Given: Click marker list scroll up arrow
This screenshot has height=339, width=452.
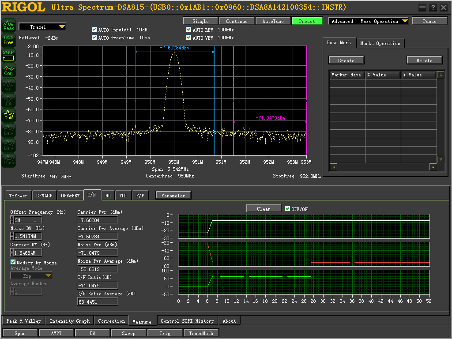Looking at the screenshot, I should (441, 75).
